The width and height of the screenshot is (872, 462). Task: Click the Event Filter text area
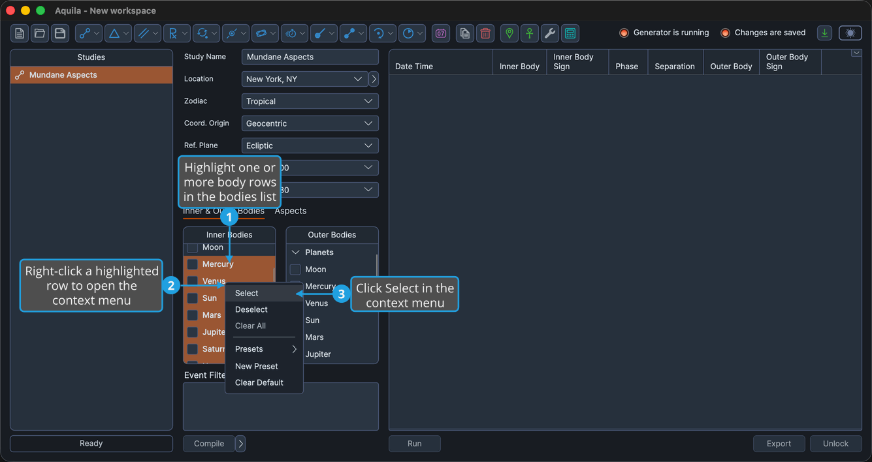[281, 407]
